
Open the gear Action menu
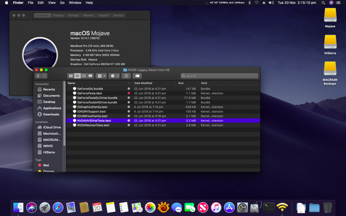pyautogui.click(x=114, y=76)
